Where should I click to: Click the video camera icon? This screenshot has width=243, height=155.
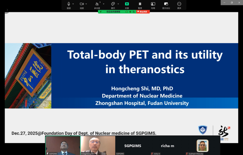(82, 4)
